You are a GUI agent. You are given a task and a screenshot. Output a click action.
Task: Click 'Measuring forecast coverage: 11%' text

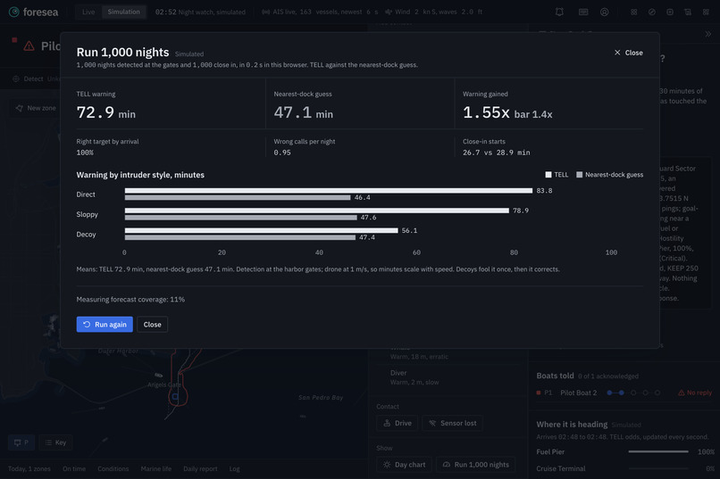130,300
